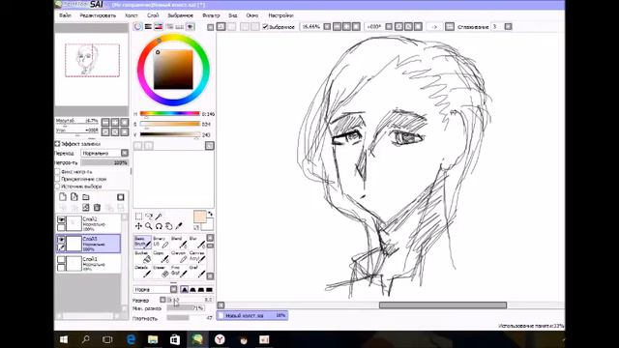This screenshot has width=619, height=348.
Task: Create a new raster layer
Action: 63,196
